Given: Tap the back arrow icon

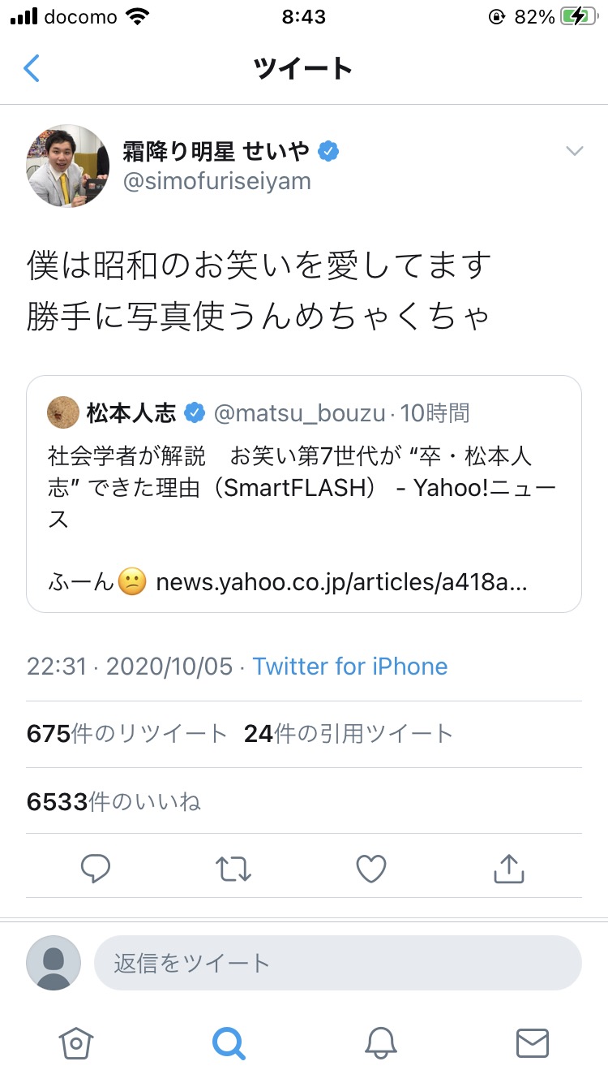Looking at the screenshot, I should coord(32,69).
